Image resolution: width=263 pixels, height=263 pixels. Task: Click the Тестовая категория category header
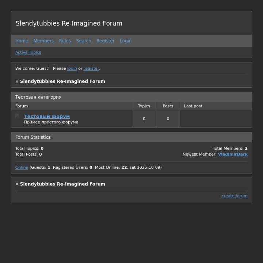(x=38, y=97)
